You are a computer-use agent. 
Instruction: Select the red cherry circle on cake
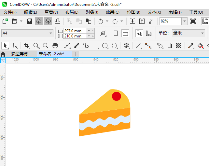click(x=116, y=96)
